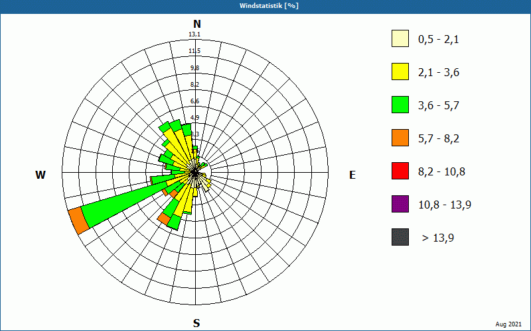Click the 6,6 radial axis value

pyautogui.click(x=194, y=101)
